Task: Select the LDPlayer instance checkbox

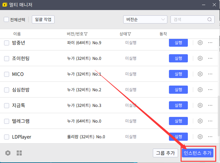Action: click(7, 137)
